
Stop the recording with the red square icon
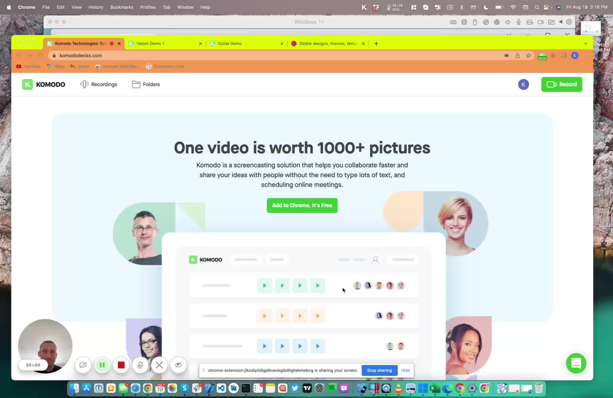coord(121,365)
